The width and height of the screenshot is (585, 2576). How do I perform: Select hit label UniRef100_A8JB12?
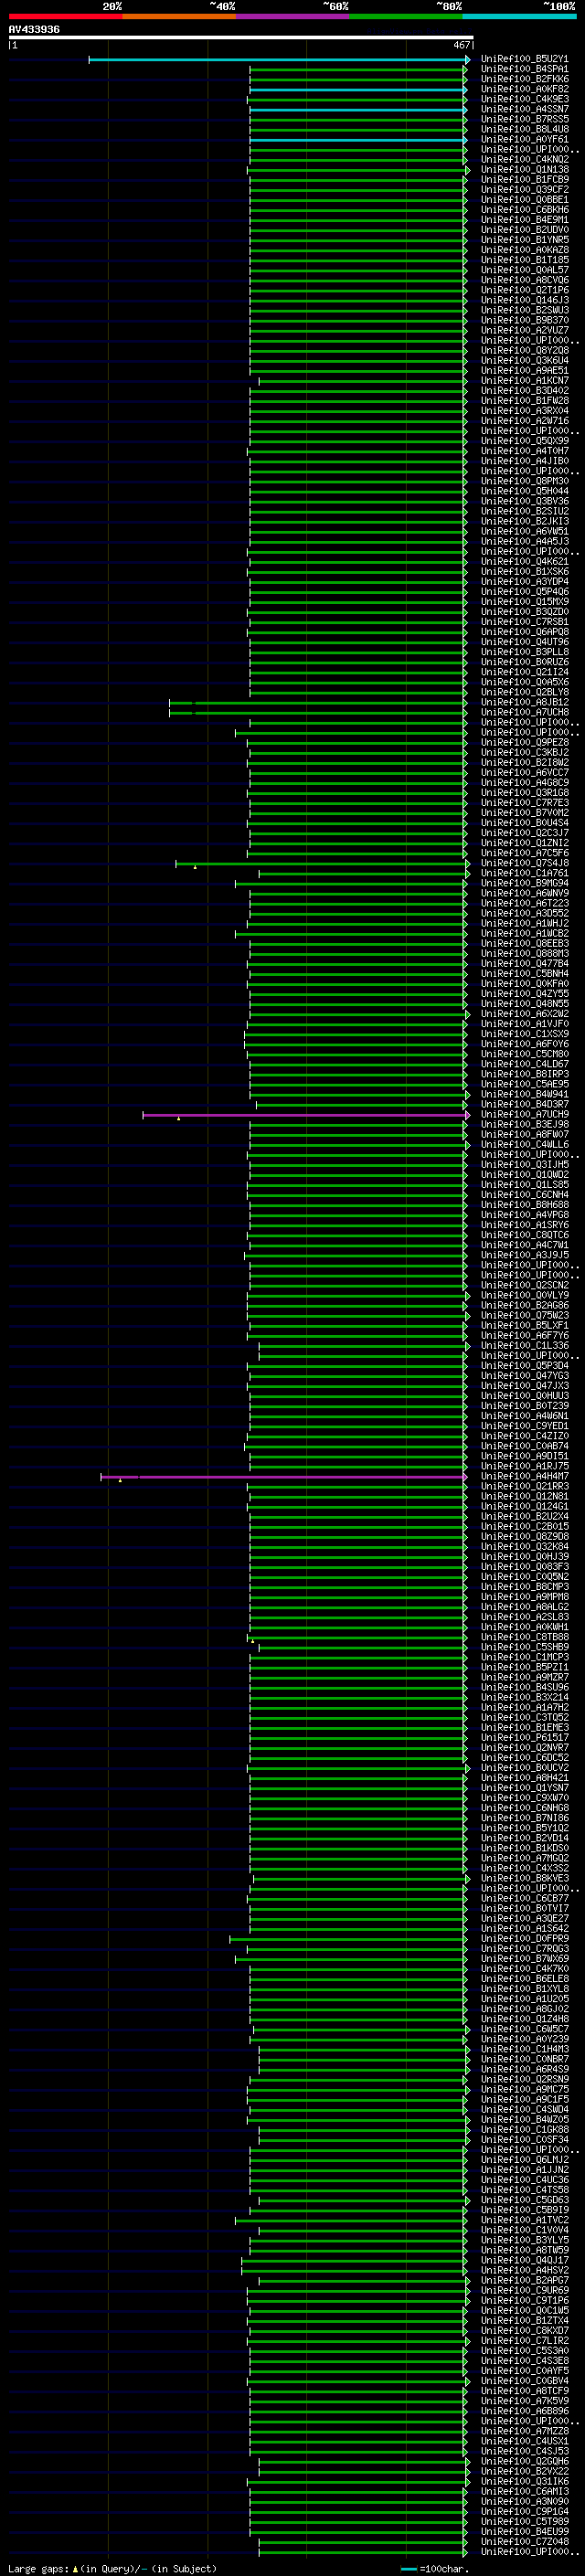coord(525,703)
